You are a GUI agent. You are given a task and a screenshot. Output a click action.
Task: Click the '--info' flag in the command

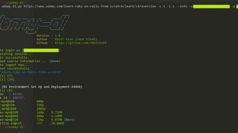point(182,6)
